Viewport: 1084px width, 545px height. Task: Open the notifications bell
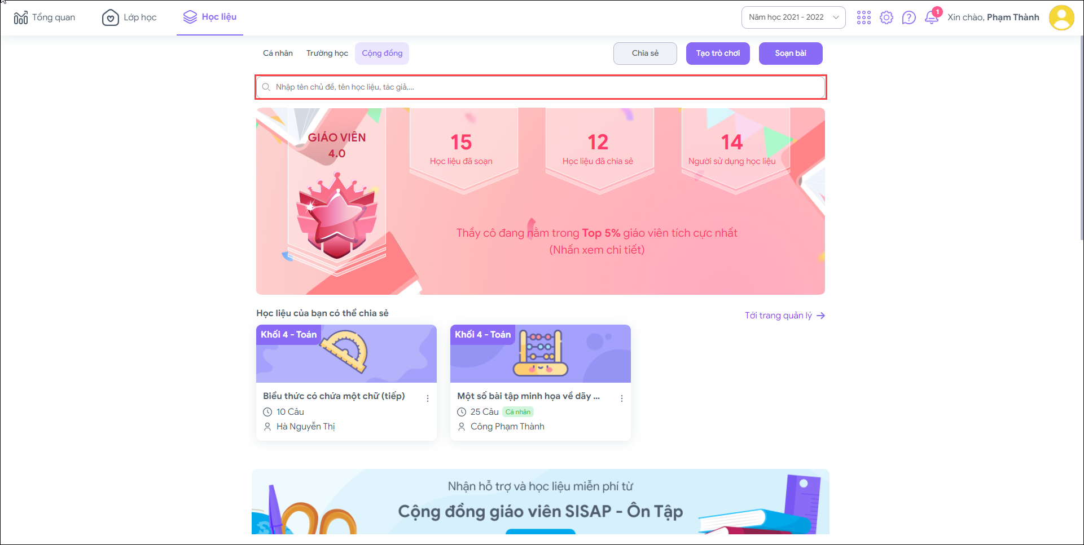(x=932, y=17)
